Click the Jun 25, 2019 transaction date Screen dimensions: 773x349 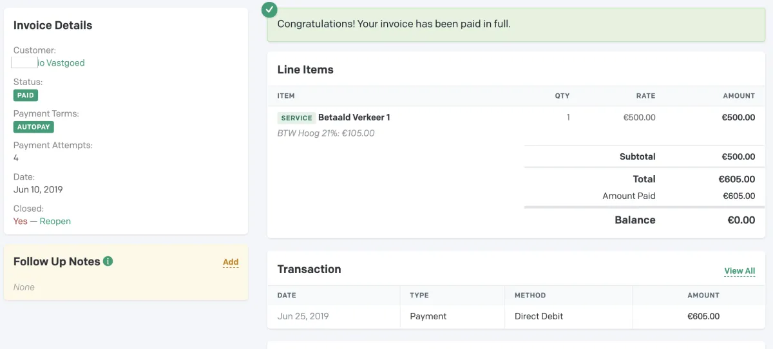[x=303, y=316]
